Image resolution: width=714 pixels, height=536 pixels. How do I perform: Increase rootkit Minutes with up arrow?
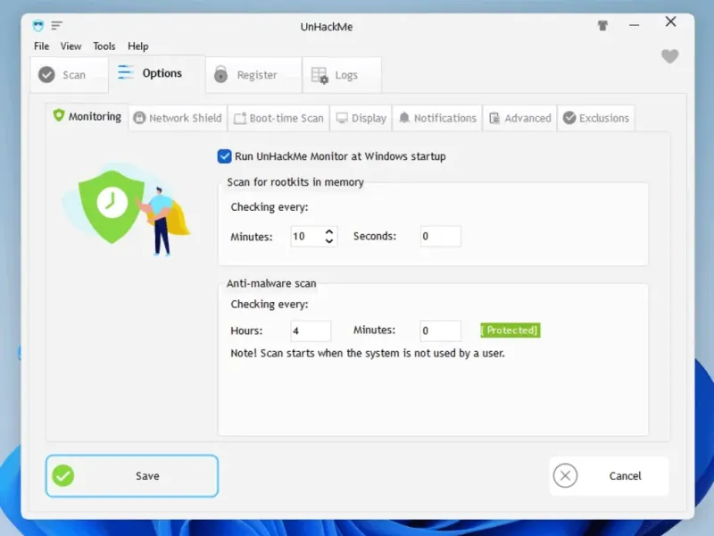click(329, 231)
